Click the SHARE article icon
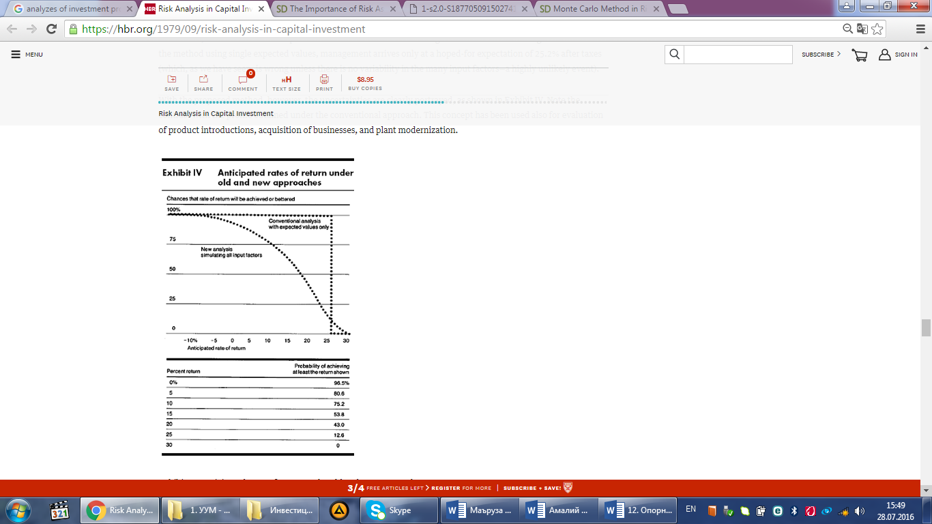 [203, 83]
